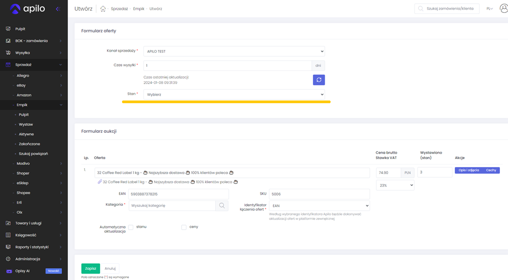This screenshot has height=280, width=508.
Task: Click the blue refresh update-time icon
Action: click(319, 80)
